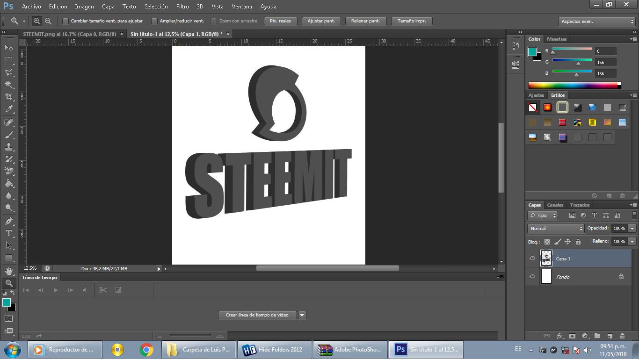
Task: Change screen mode from toolbox bottom
Action: click(x=9, y=331)
